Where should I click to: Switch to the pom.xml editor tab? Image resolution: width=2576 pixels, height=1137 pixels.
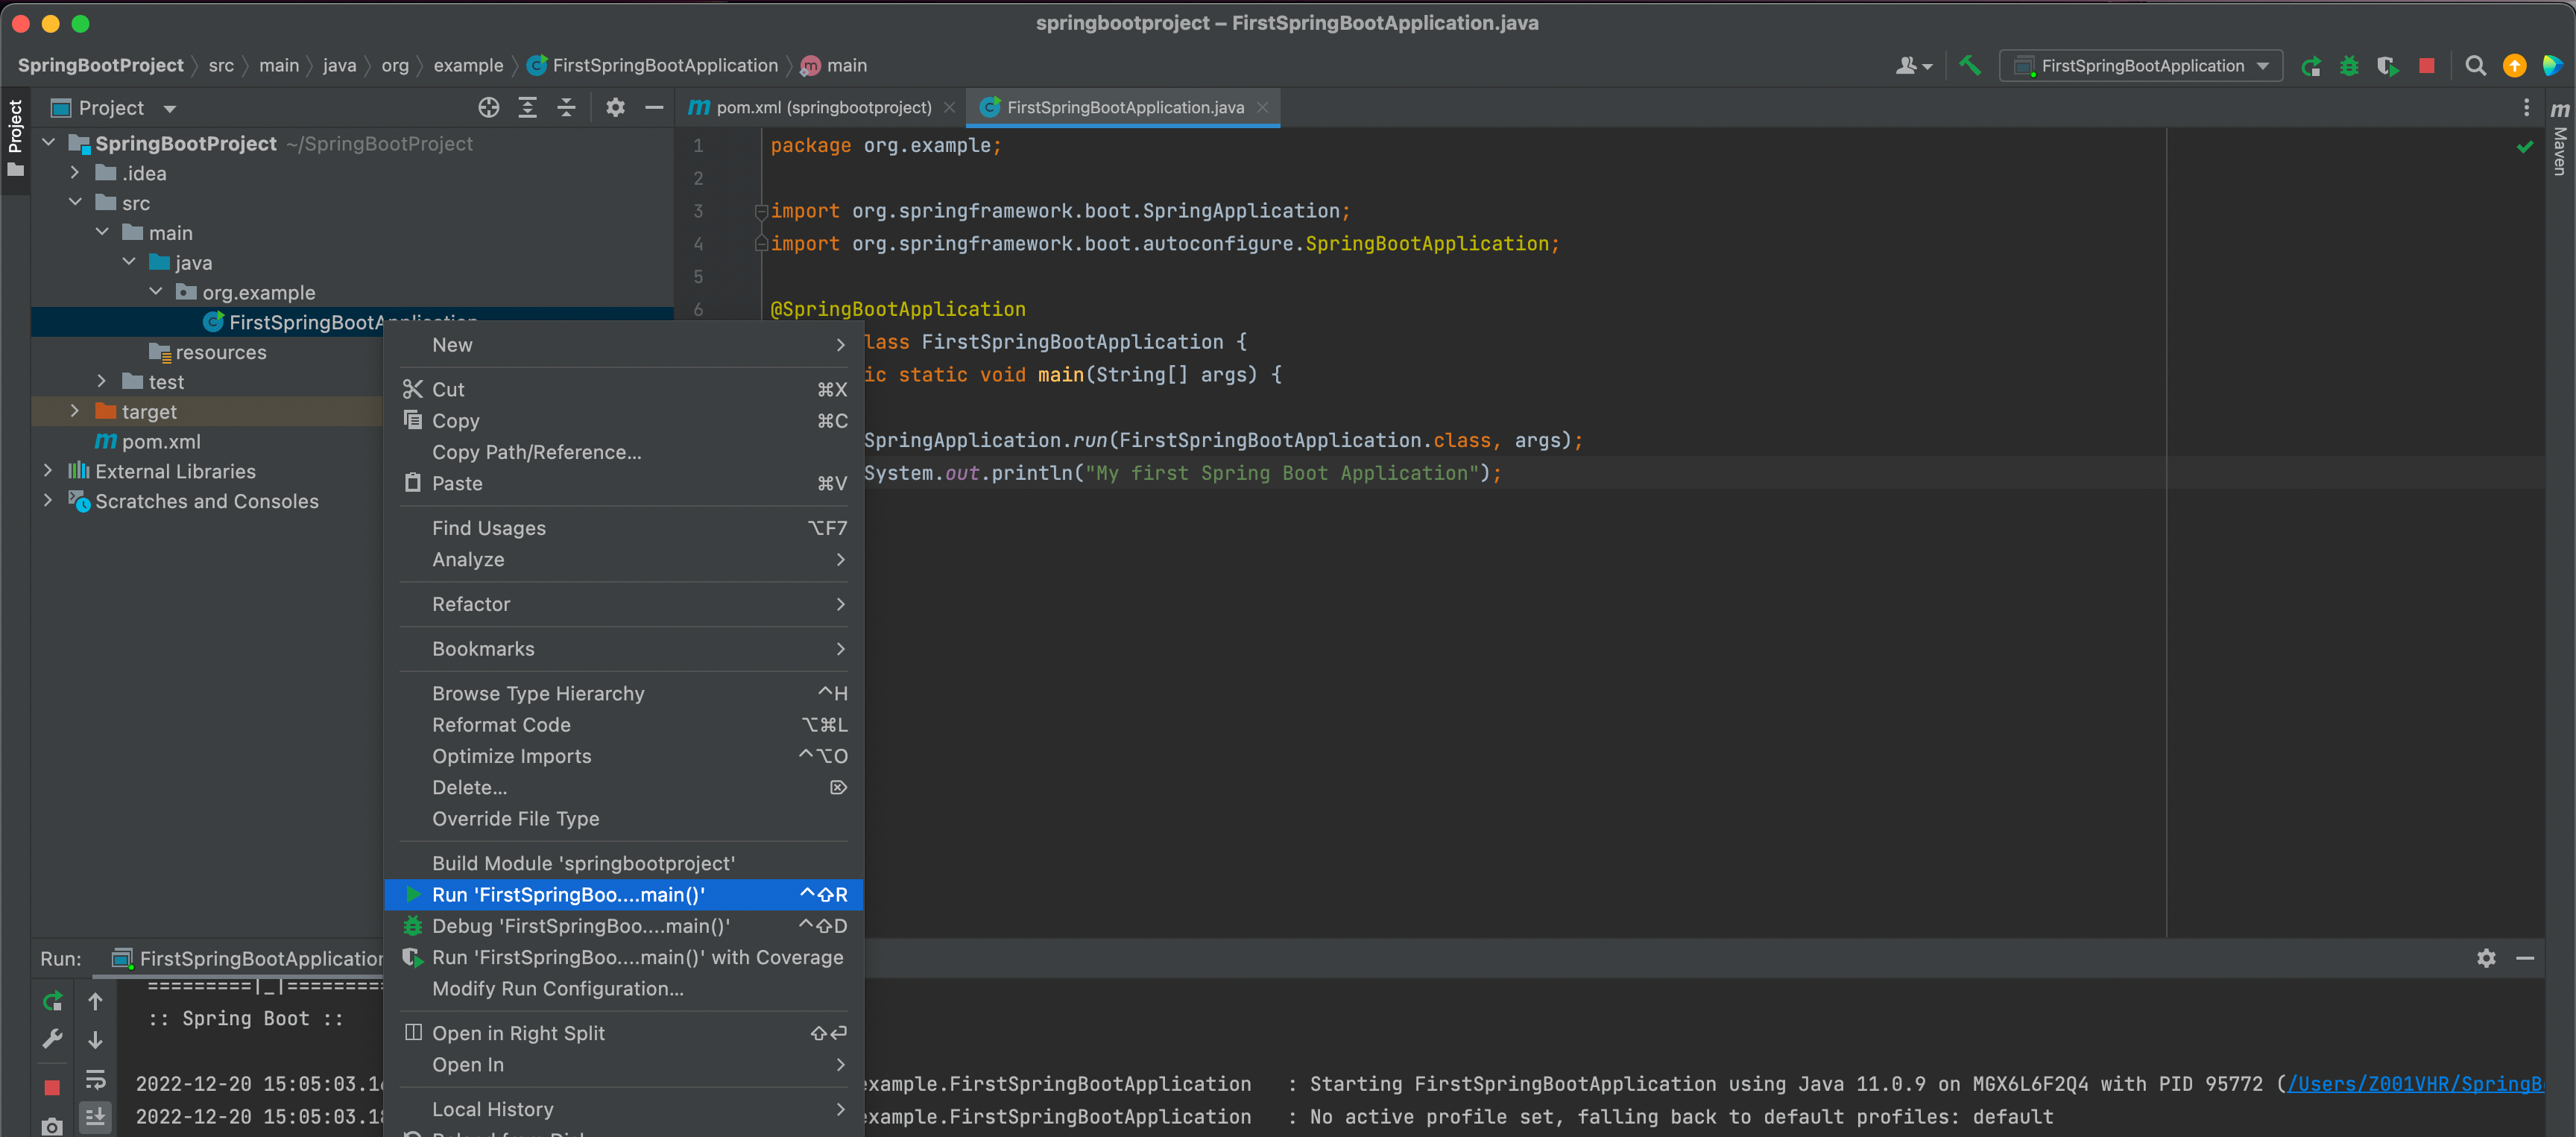[x=820, y=107]
